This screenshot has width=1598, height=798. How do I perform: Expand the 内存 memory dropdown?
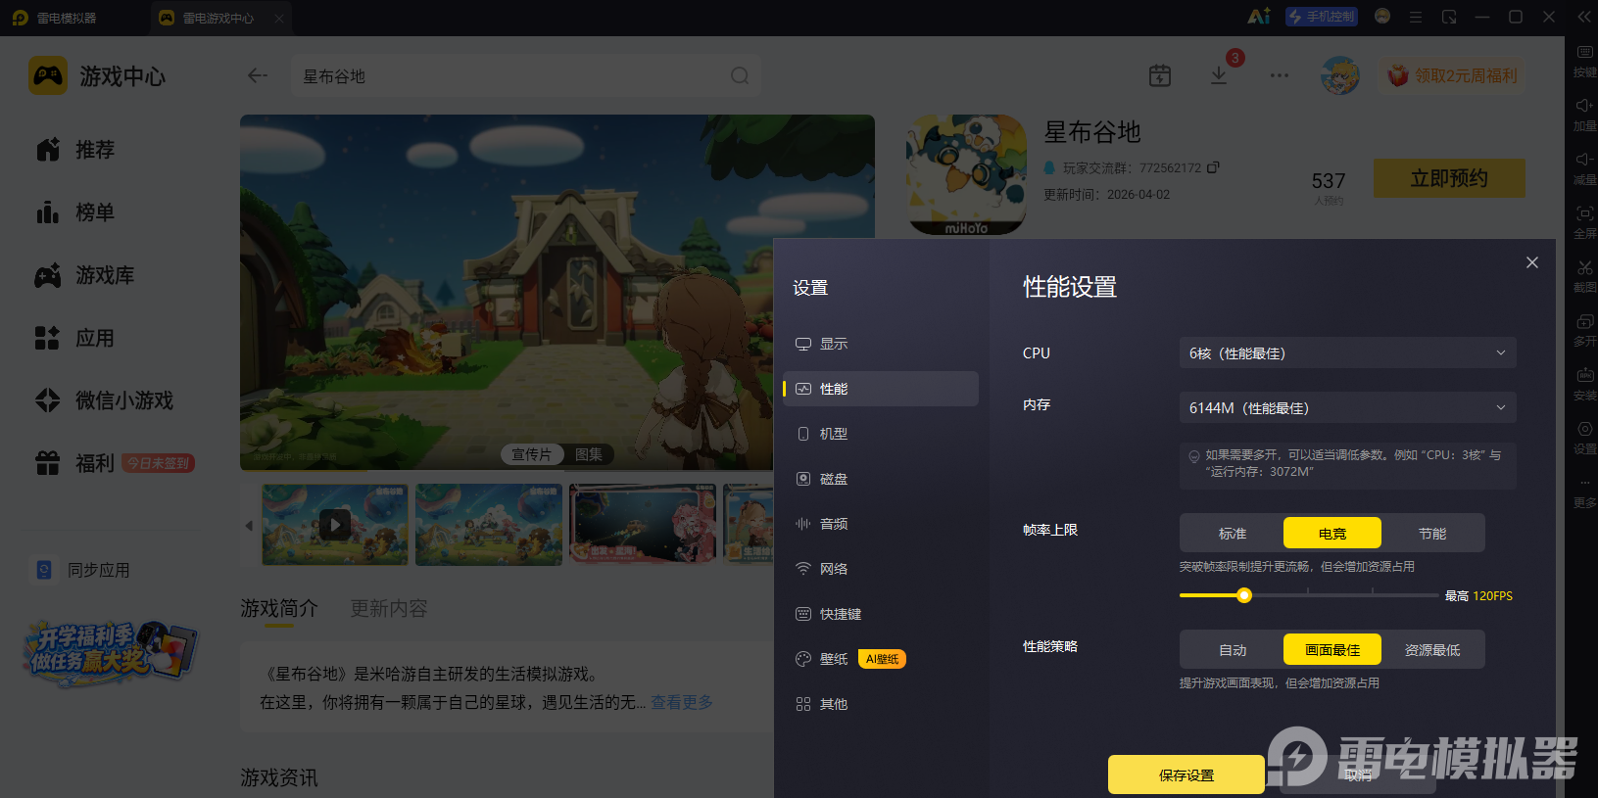tap(1348, 407)
